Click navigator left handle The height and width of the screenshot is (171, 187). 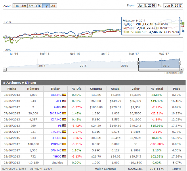coord(138,63)
